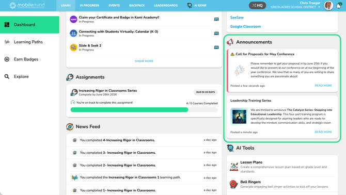The height and width of the screenshot is (195, 346).
Task: Open the AI Genie icon in navbar
Action: 190,5
